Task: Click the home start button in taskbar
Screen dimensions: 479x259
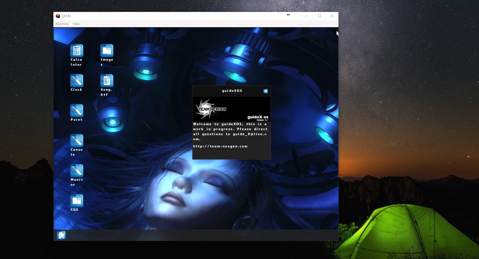Action: [x=61, y=235]
